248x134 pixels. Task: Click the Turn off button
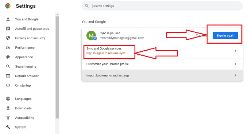(201, 36)
